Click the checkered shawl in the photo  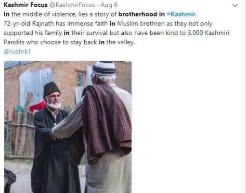(106, 122)
